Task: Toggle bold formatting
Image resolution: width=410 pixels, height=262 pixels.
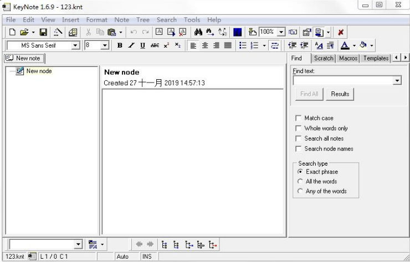Action: tap(120, 45)
